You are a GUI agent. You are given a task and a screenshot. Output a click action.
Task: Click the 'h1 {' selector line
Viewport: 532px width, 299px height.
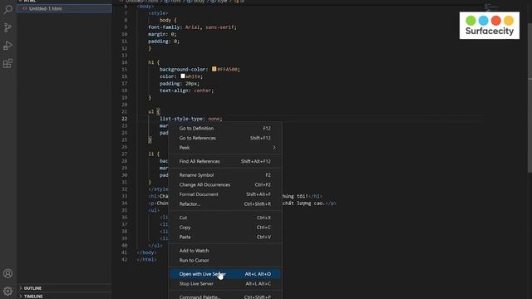(x=154, y=62)
